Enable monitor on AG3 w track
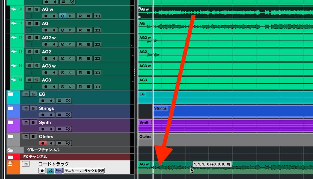This screenshot has height=179, width=313. point(54,72)
